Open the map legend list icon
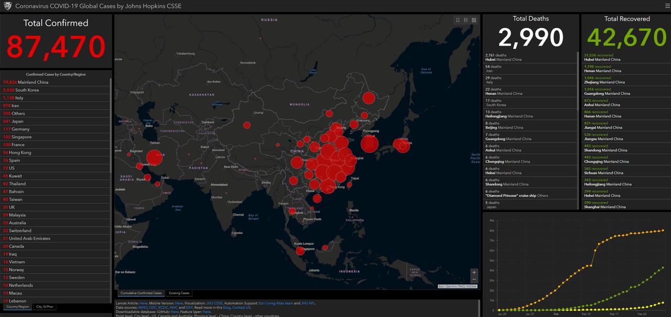The width and height of the screenshot is (671, 317). [466, 20]
